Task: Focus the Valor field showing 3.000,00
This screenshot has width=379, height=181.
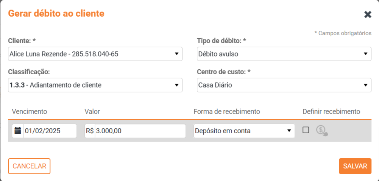Action: coord(140,131)
